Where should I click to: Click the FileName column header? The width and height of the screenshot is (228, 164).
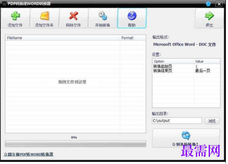point(63,38)
